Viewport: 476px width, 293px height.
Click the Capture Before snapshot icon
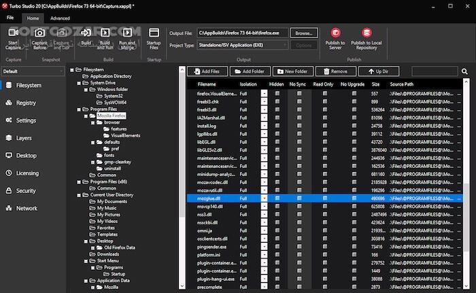39,33
